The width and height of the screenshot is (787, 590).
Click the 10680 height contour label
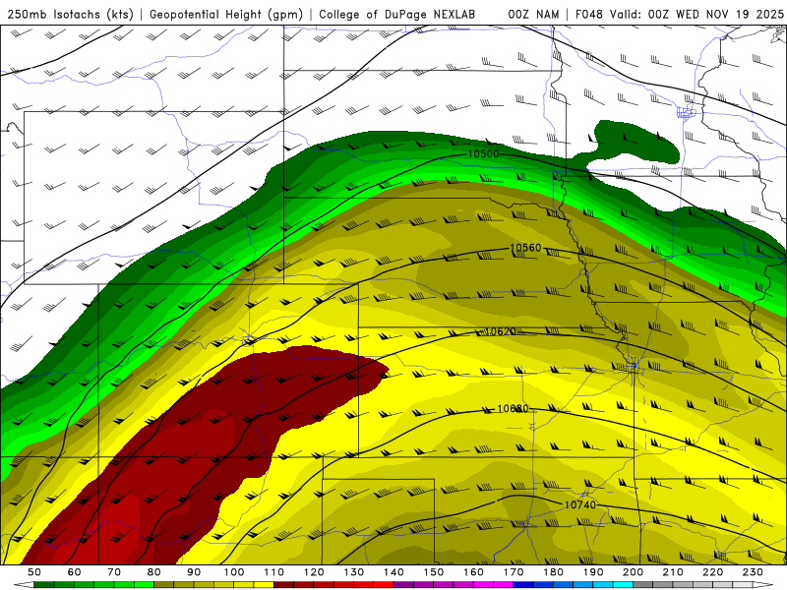pyautogui.click(x=513, y=409)
